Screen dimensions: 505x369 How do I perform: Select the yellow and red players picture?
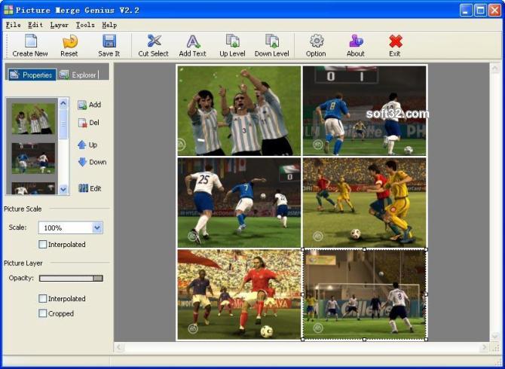(x=364, y=203)
